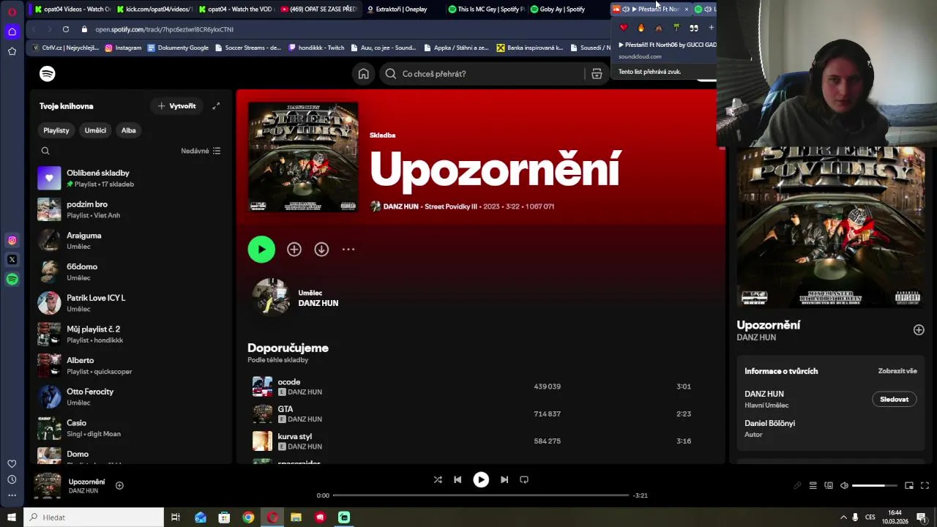Click 'Zobrazit vše' in Informace o tvůrcích

click(897, 371)
